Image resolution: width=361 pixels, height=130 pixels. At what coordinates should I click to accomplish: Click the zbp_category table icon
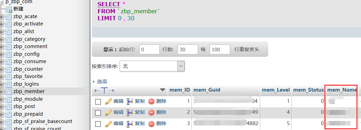coord(8,39)
